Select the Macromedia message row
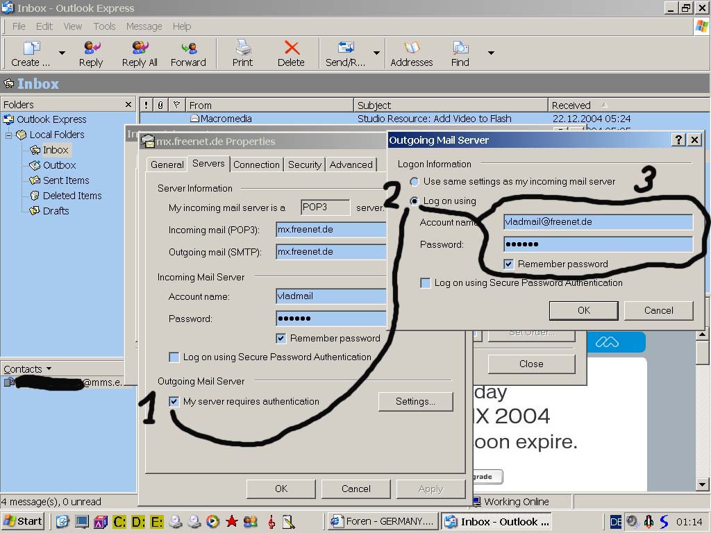 pyautogui.click(x=424, y=119)
